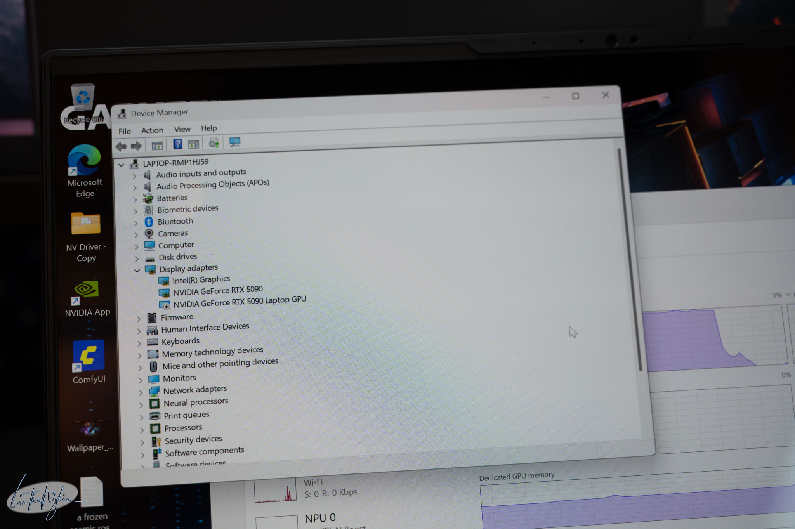Click the Biometric devices fingerprint icon
This screenshot has width=795, height=529.
click(x=148, y=210)
